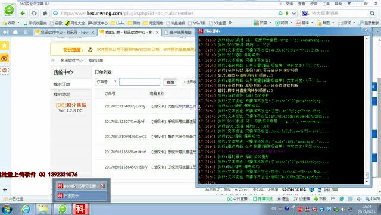Open the 游戏中心 bookmark
The width and height of the screenshot is (381, 215).
pos(98,23)
